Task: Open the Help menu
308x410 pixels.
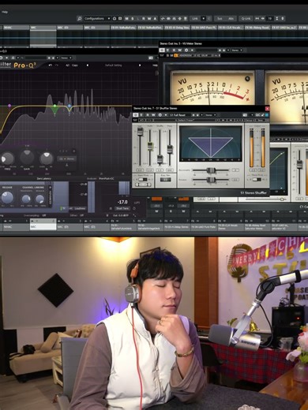Action: pos(5,12)
